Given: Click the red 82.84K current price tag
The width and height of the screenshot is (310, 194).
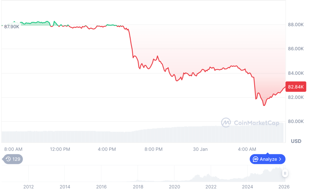Looking at the screenshot, I should pos(295,87).
